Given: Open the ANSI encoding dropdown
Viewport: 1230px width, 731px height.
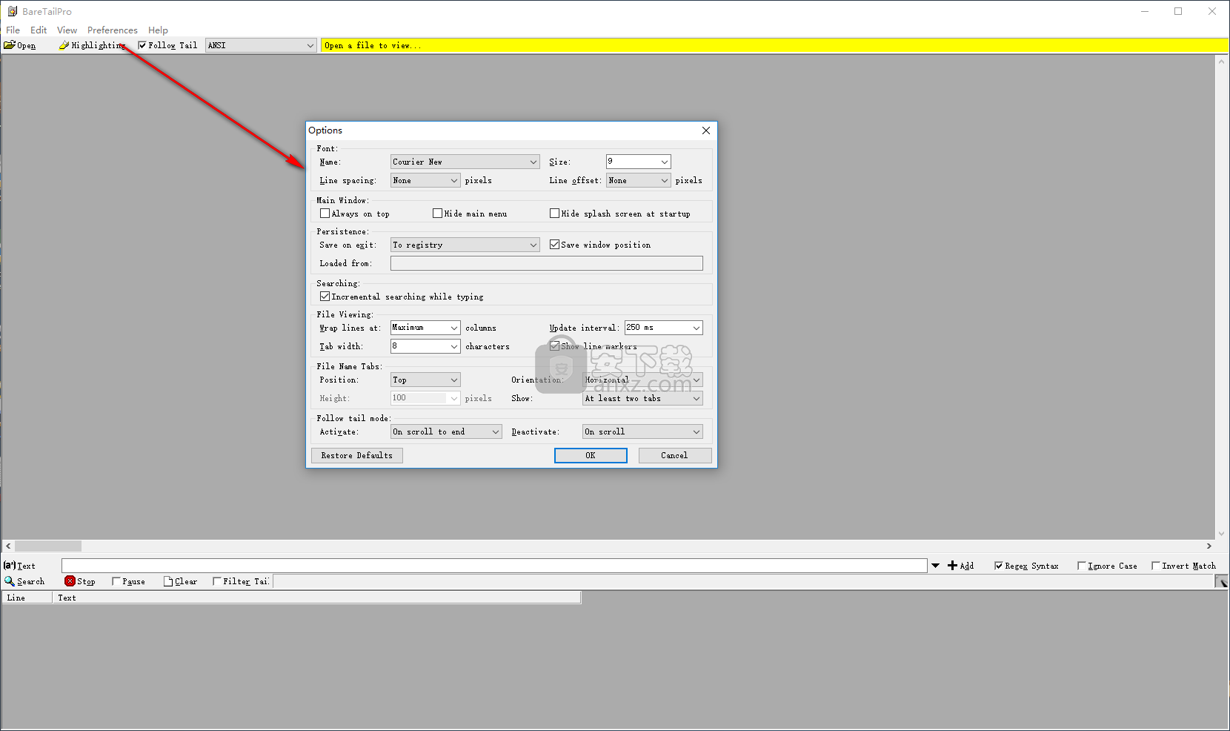Looking at the screenshot, I should tap(261, 45).
